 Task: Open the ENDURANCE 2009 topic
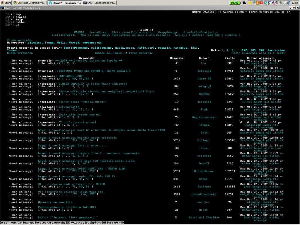tap(70, 76)
